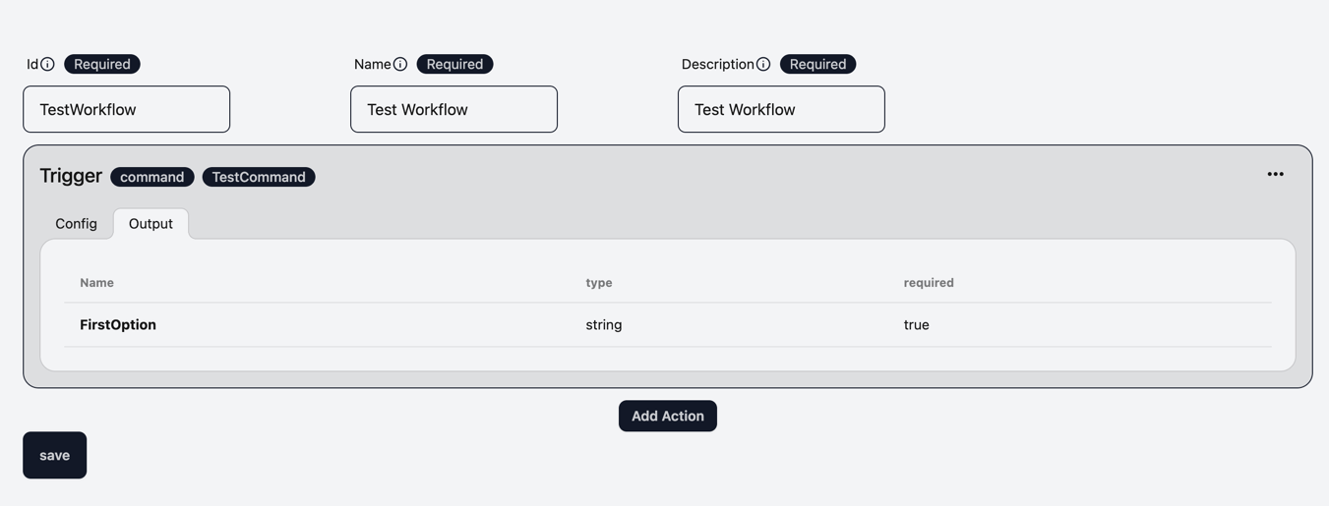Click the true value under required
The height and width of the screenshot is (506, 1329).
click(917, 324)
